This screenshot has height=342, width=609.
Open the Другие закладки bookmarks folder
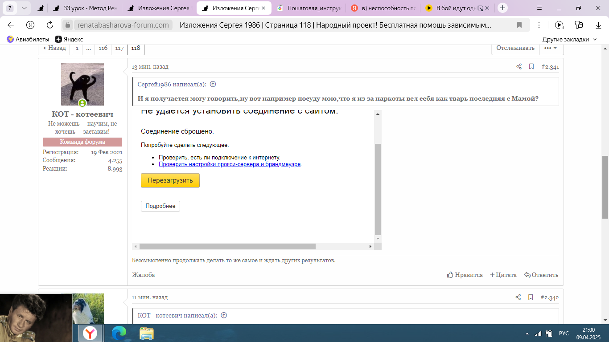click(x=569, y=39)
